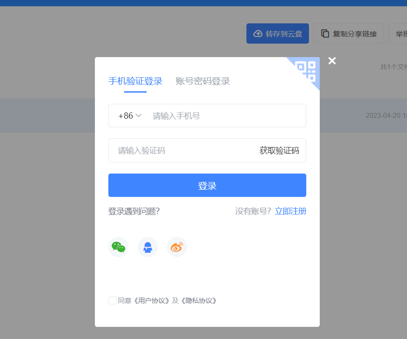Check the 同意《用户协议》 agreement checkbox
Viewport: 407px width, 339px height.
[x=112, y=300]
